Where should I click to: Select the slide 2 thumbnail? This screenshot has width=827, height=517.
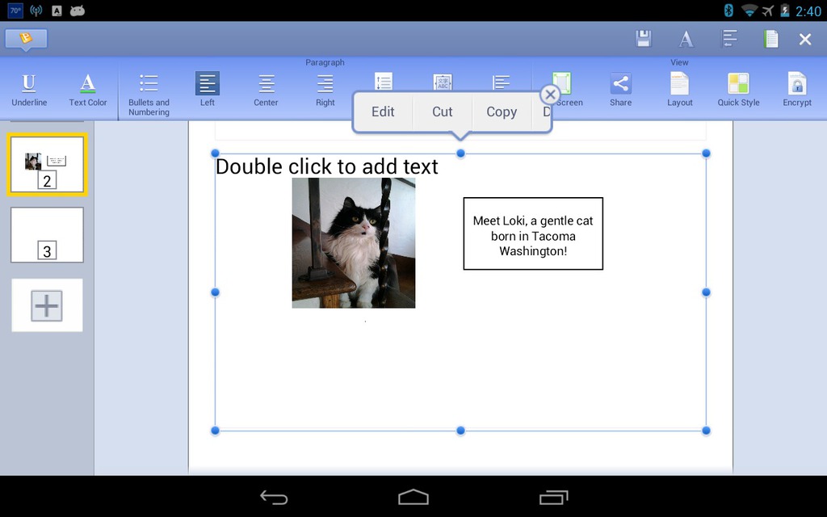tap(47, 165)
